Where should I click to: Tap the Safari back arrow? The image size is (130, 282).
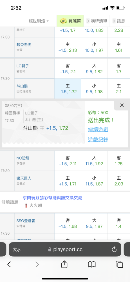9,264
